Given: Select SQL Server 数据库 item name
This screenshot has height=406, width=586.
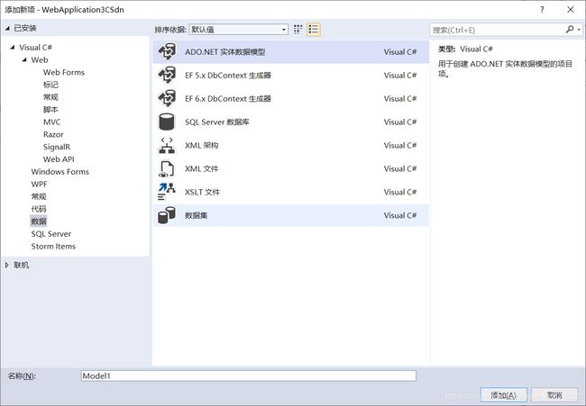Looking at the screenshot, I should point(217,122).
